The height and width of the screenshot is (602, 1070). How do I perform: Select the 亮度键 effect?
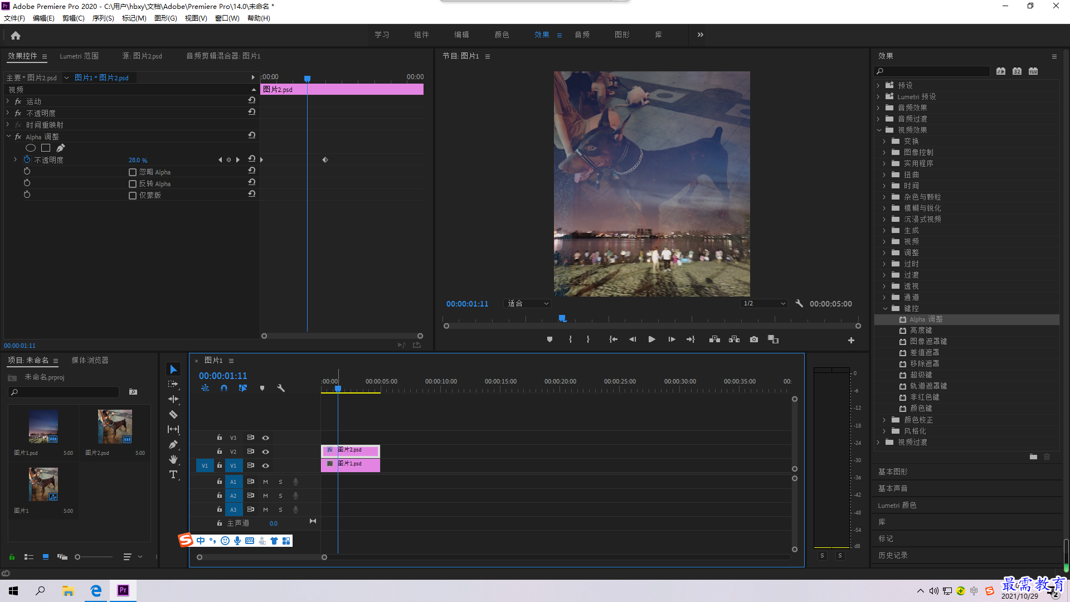[x=921, y=331]
